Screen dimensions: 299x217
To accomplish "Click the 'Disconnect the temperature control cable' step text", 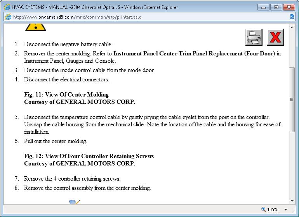I will (x=152, y=124).
